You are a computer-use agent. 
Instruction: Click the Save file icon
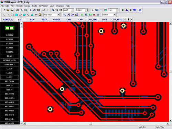[x=12, y=10]
